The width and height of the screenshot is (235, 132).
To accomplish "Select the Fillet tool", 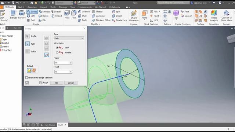I will click(74, 15).
